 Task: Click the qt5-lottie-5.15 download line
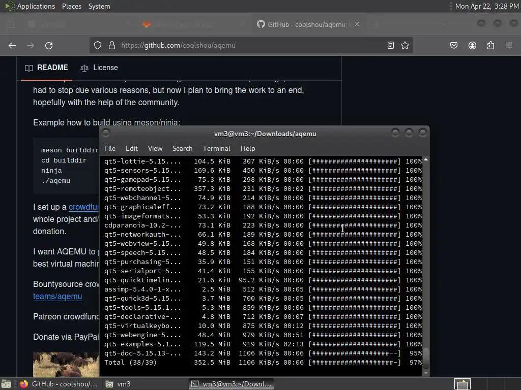pos(263,161)
